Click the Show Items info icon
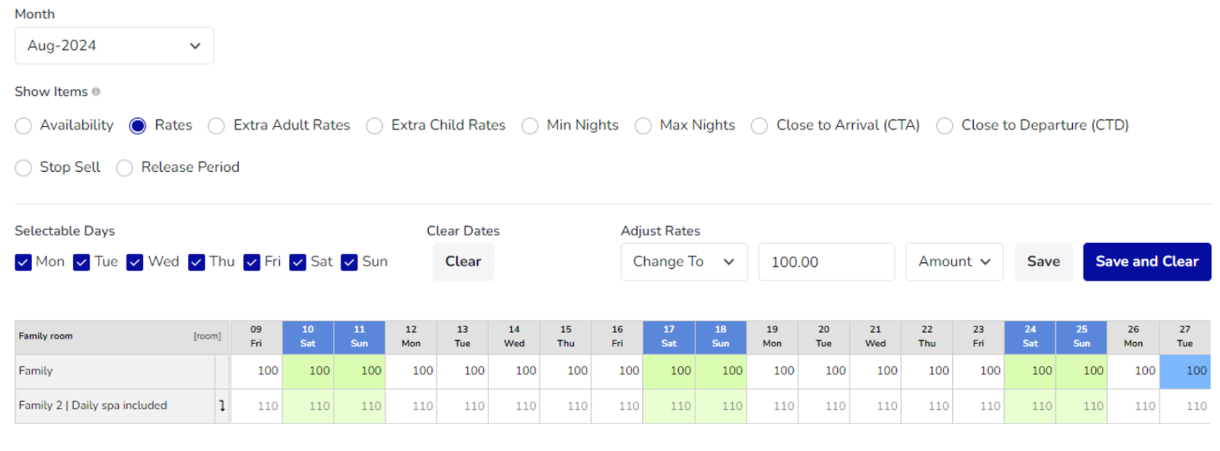Viewport: 1220px width, 451px height. tap(96, 92)
